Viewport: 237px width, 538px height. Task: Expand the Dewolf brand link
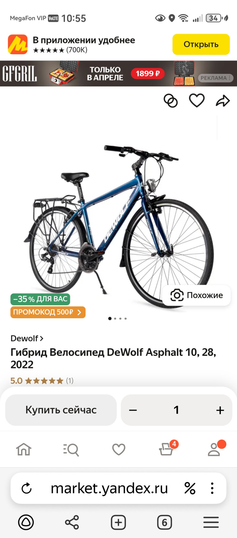click(27, 338)
